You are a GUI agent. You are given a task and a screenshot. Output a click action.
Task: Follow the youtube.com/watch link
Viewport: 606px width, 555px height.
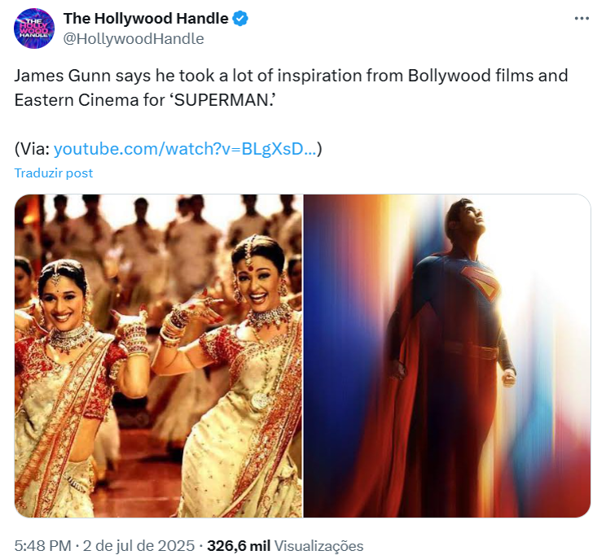[185, 149]
